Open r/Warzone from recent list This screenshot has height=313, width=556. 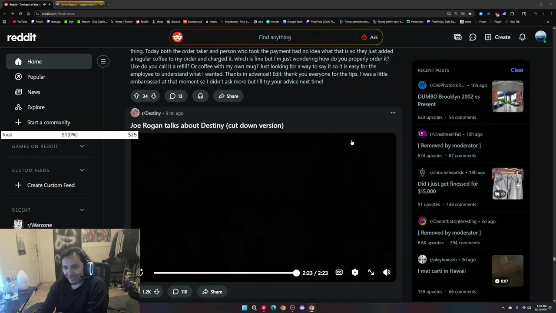click(x=40, y=225)
